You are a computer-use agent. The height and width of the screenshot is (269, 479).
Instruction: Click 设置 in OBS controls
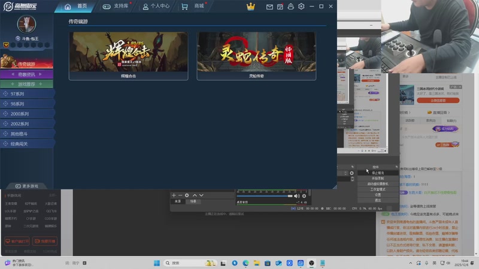378,195
